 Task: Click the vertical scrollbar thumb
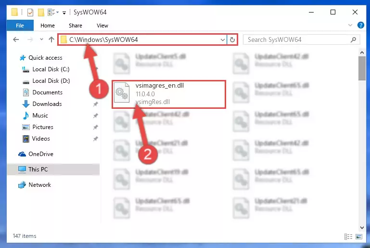click(x=362, y=68)
